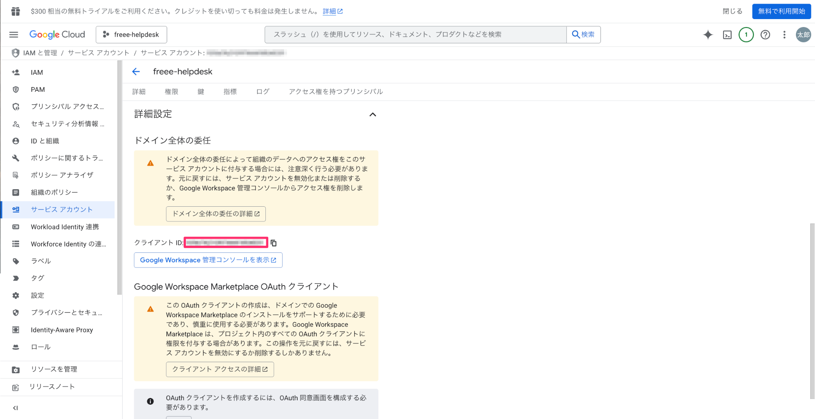815x419 pixels.
Task: Click the ポリシーに関するトラ… wrench icon
Action: (16, 158)
